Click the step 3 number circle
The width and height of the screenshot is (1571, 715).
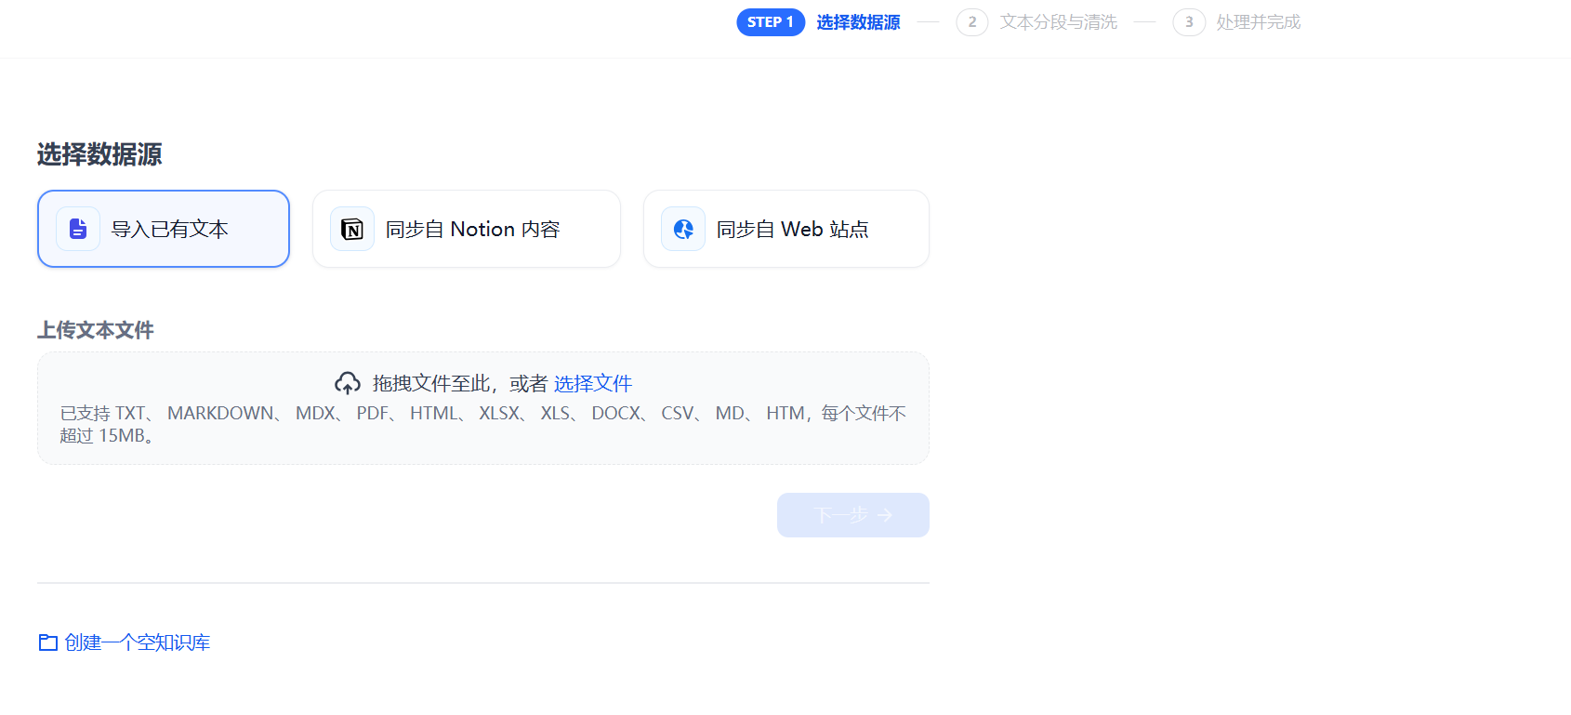tap(1188, 22)
